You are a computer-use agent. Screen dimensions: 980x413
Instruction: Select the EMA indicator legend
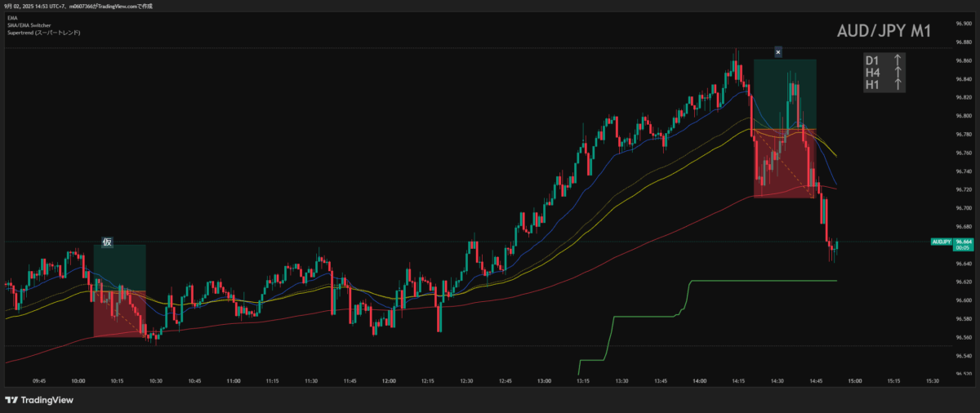tap(11, 17)
